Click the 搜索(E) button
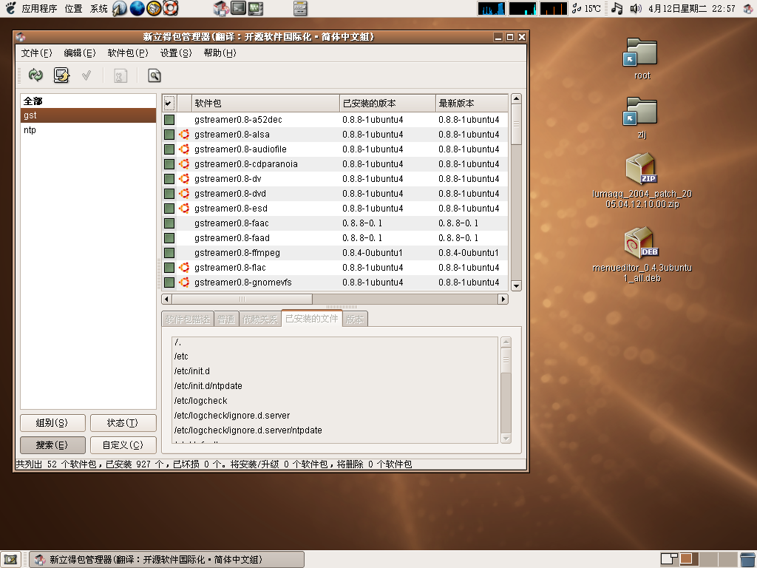 click(x=52, y=445)
